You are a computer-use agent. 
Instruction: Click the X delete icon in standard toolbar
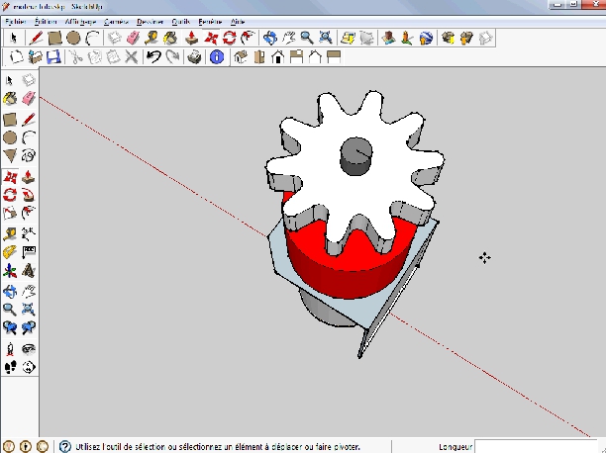pyautogui.click(x=132, y=57)
